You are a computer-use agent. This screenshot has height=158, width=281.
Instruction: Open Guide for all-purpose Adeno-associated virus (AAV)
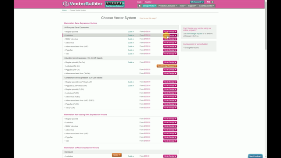(x=131, y=47)
